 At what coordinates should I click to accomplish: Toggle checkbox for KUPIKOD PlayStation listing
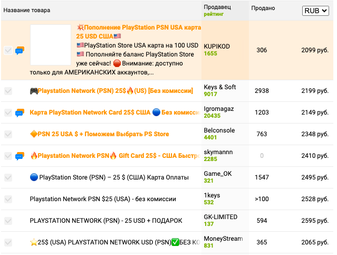click(x=8, y=51)
